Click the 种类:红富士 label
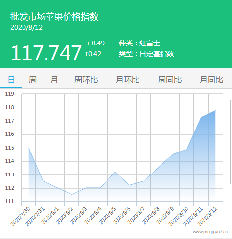Image resolution: width=232 pixels, height=239 pixels. [x=139, y=43]
